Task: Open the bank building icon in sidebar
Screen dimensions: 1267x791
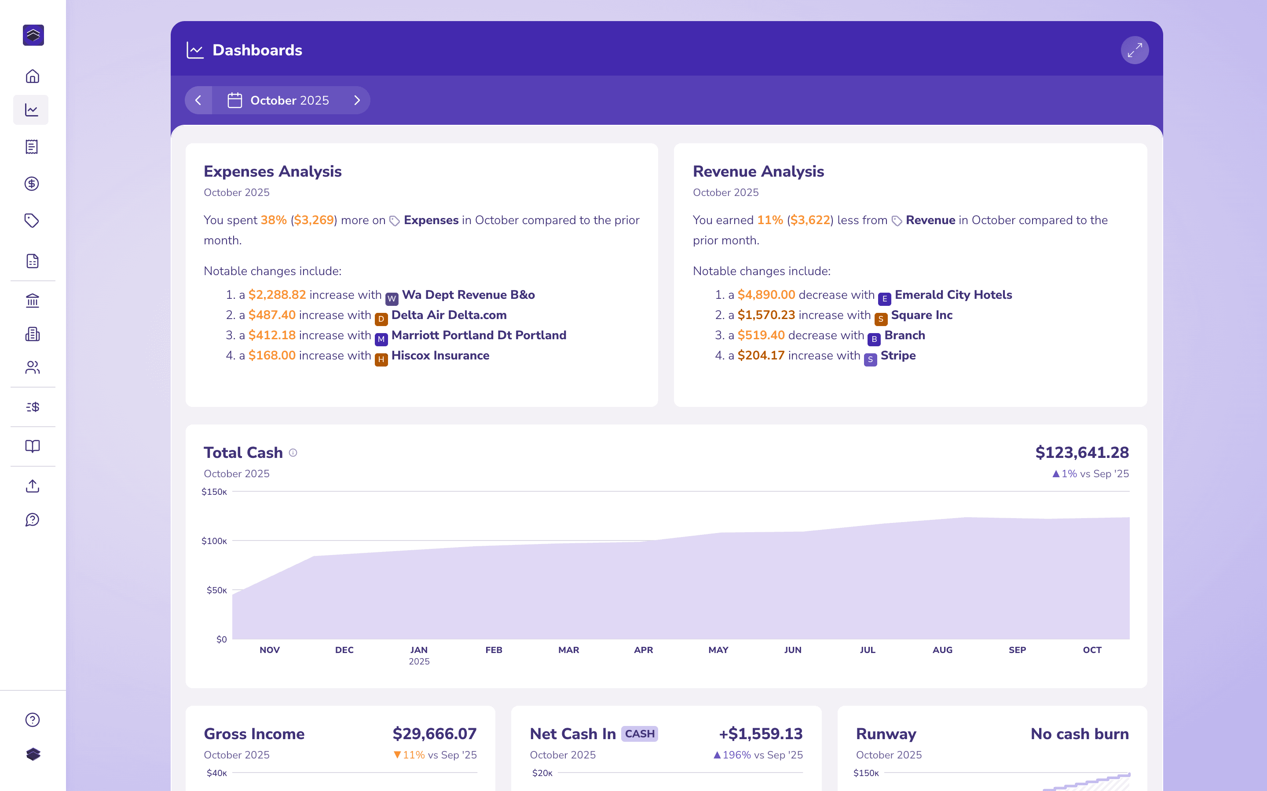Action: [33, 301]
